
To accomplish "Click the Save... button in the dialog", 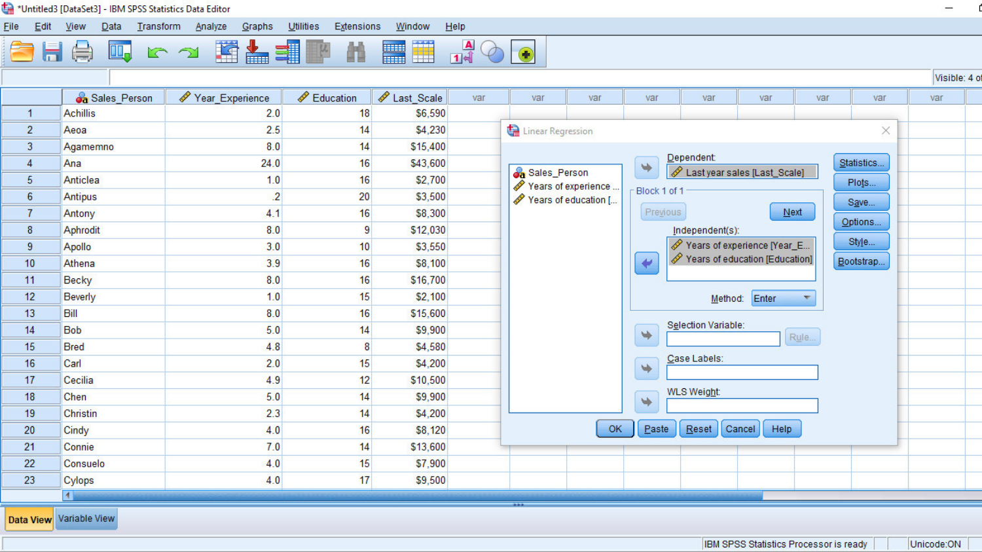I will pos(862,202).
